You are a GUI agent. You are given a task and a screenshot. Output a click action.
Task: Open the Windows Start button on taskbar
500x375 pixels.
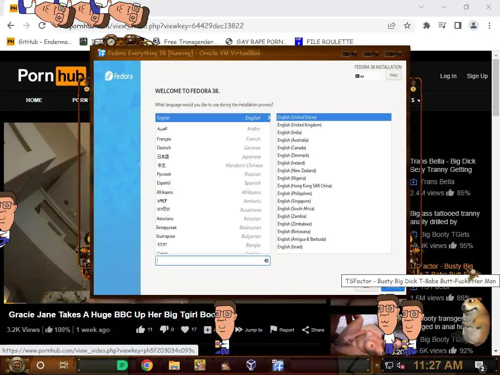pyautogui.click(x=17, y=365)
